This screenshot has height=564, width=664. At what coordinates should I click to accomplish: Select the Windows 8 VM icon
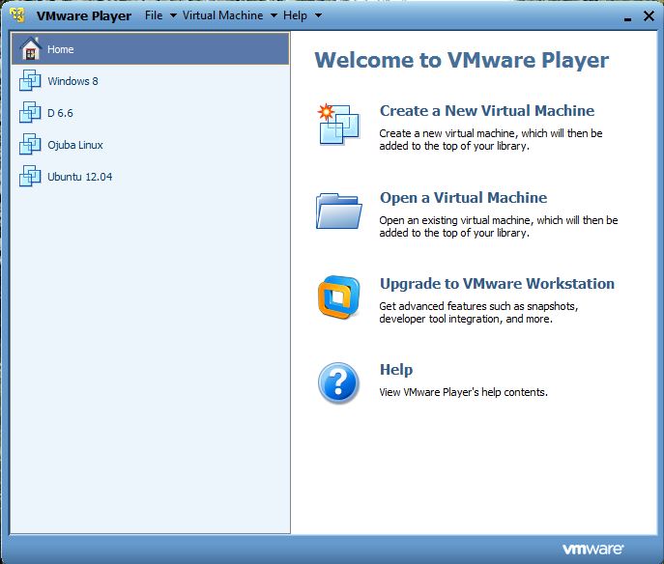pyautogui.click(x=30, y=80)
